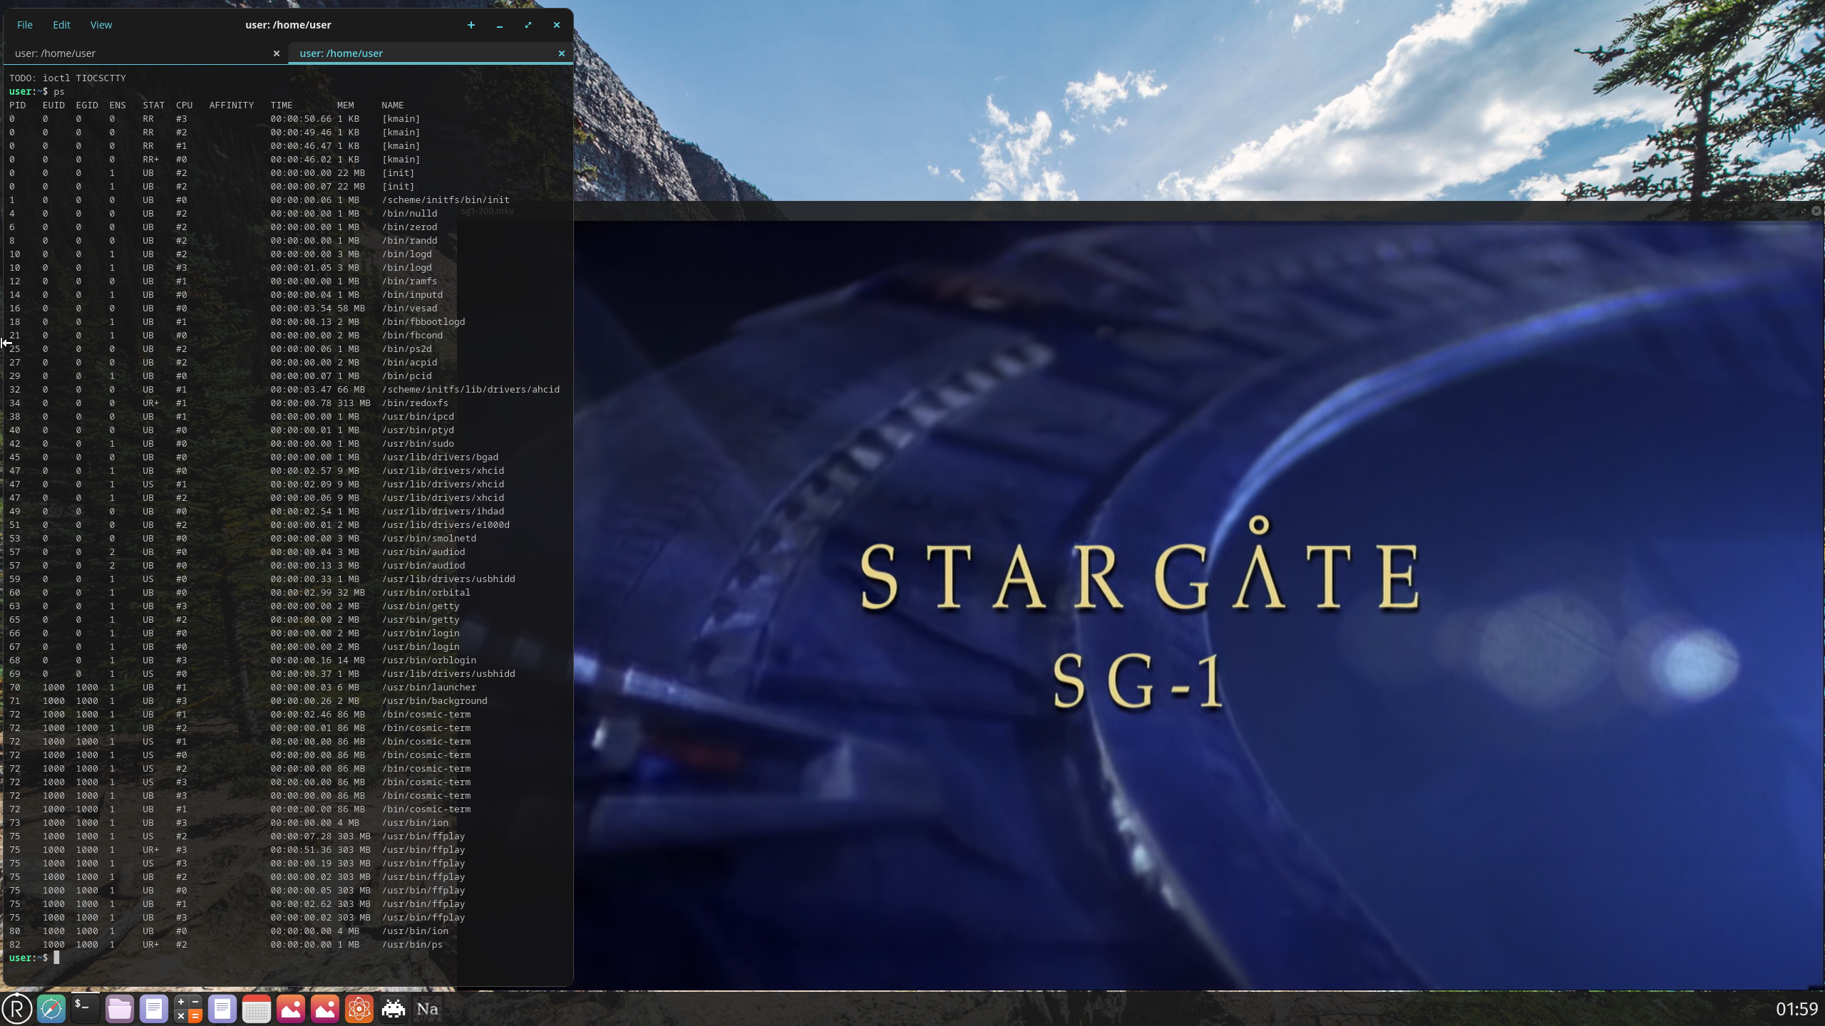Open the File menu

(25, 25)
